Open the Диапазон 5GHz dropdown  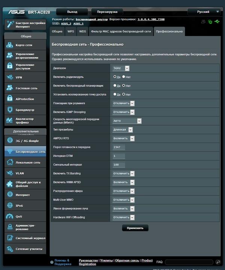pos(121,68)
